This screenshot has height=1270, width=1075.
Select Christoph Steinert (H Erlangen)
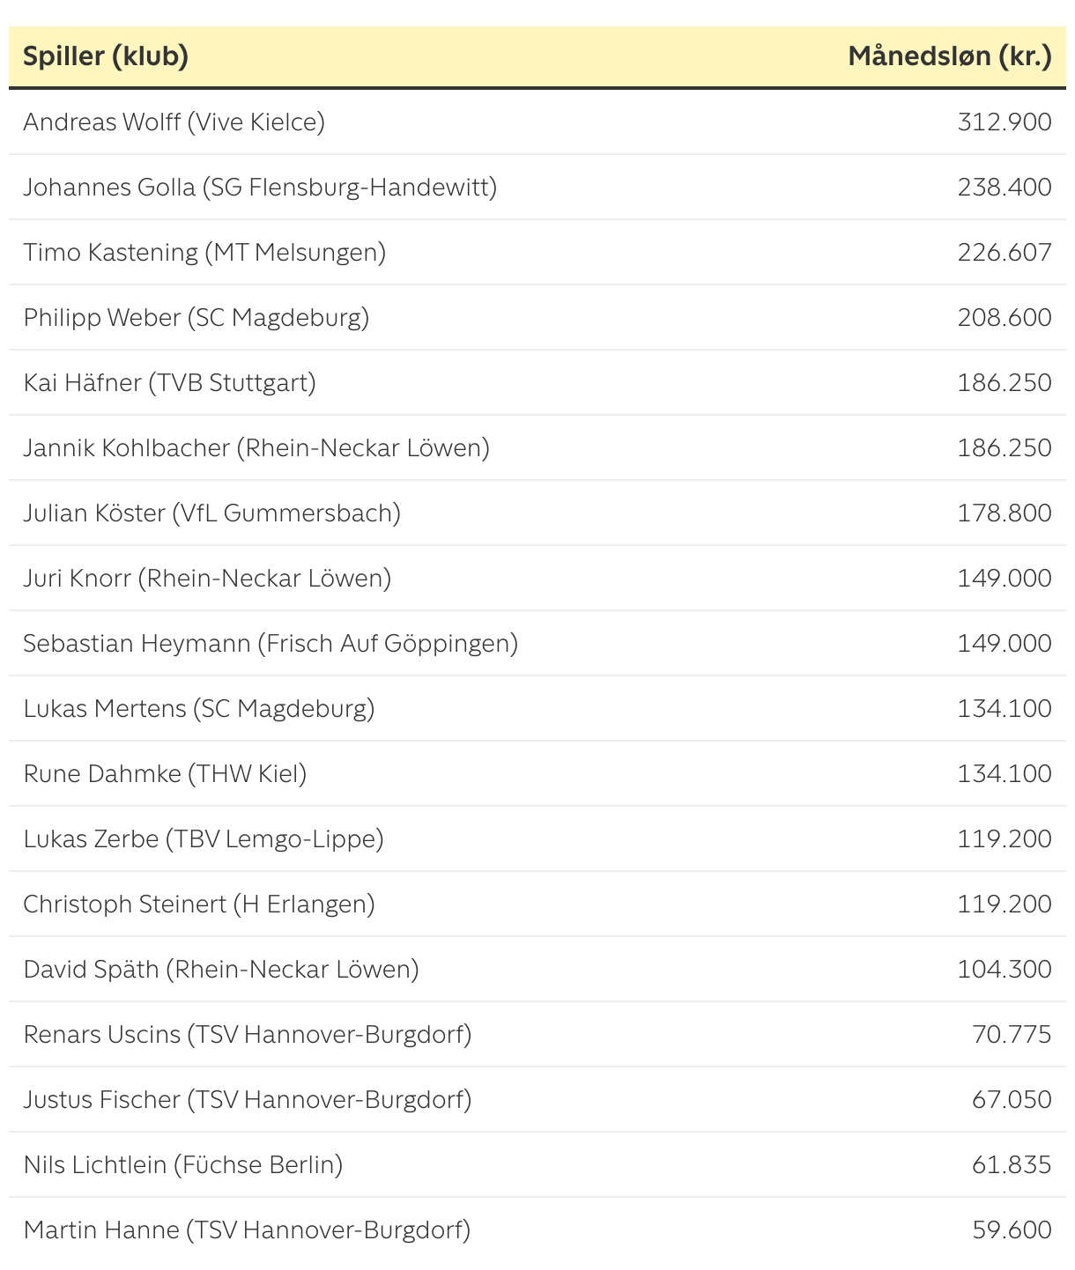pos(199,904)
